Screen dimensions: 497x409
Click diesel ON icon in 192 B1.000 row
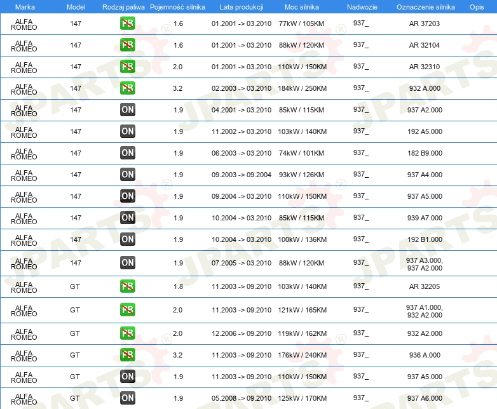coord(128,239)
